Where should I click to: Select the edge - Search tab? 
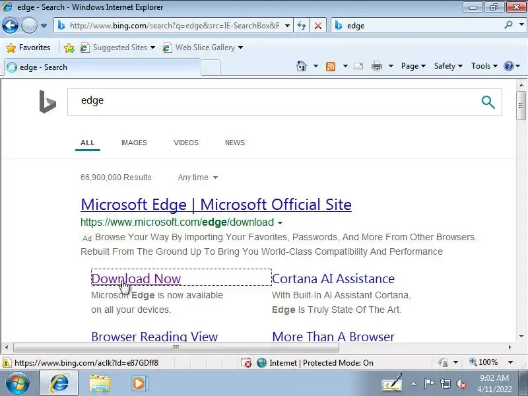[x=103, y=67]
